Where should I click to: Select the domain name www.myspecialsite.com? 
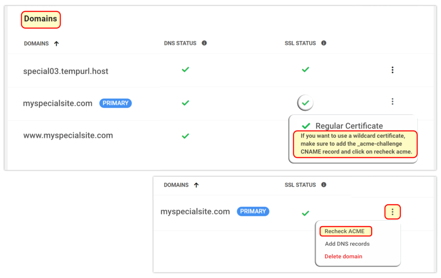coord(68,135)
